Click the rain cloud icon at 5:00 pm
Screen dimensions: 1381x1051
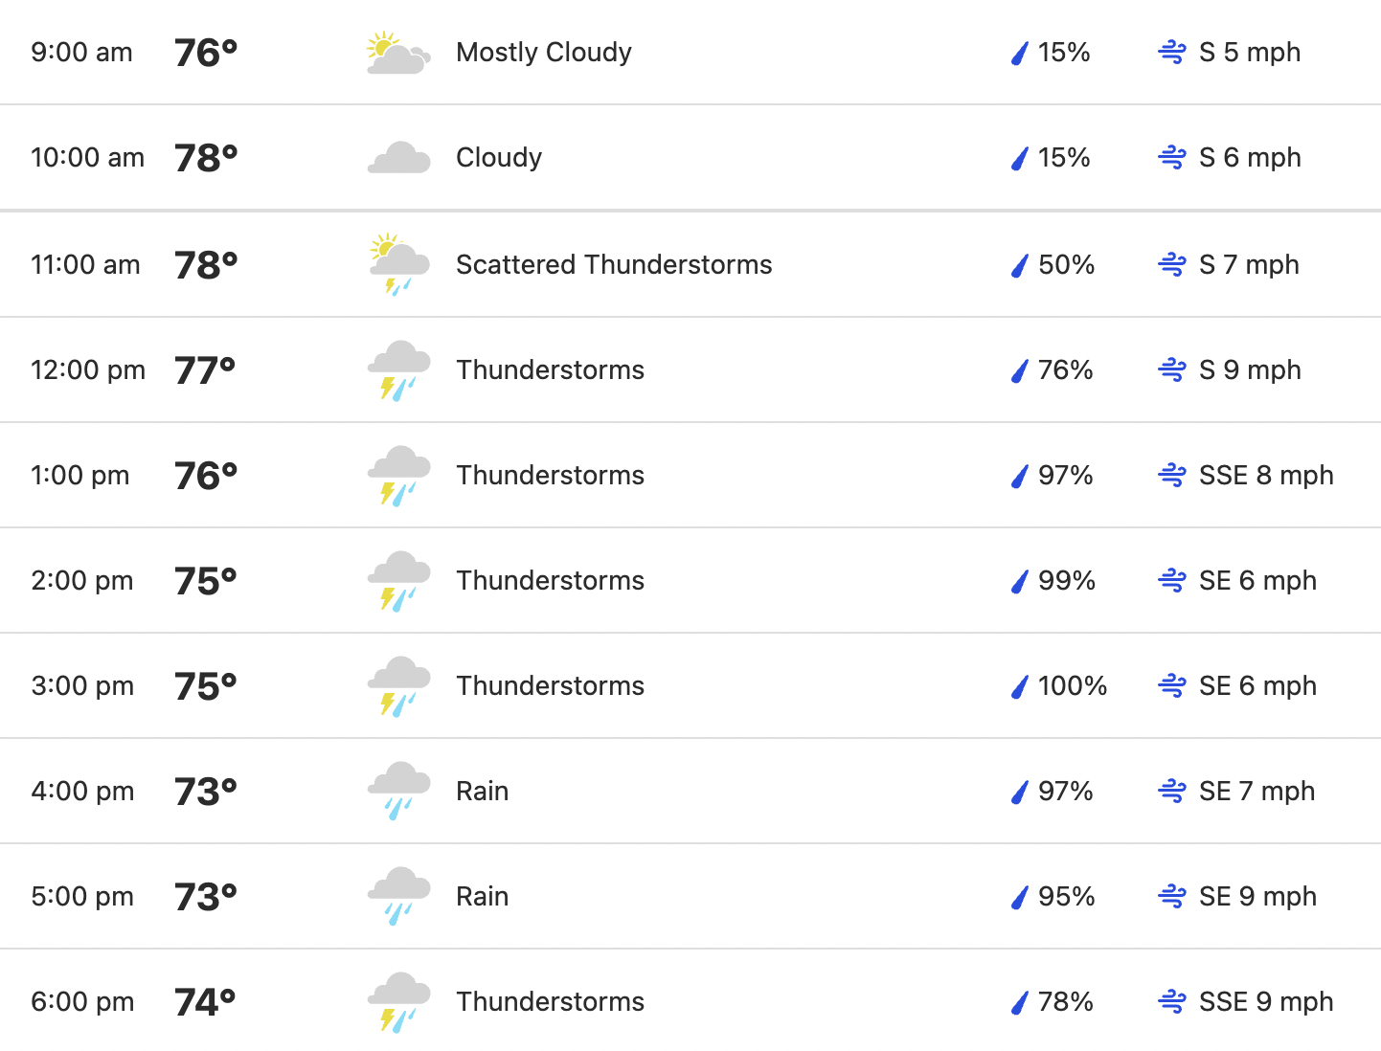[398, 897]
